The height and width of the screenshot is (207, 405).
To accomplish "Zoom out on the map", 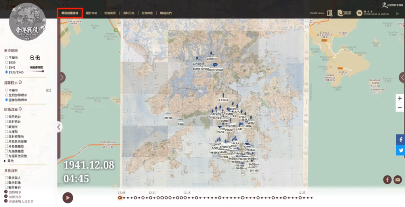I will click(400, 107).
